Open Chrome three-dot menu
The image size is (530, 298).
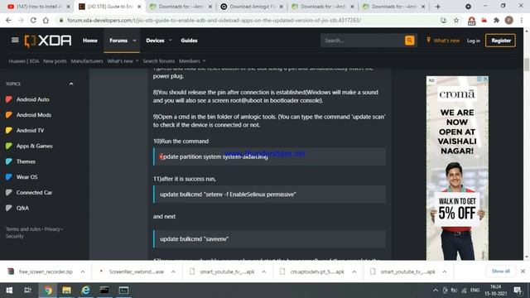[x=522, y=20]
